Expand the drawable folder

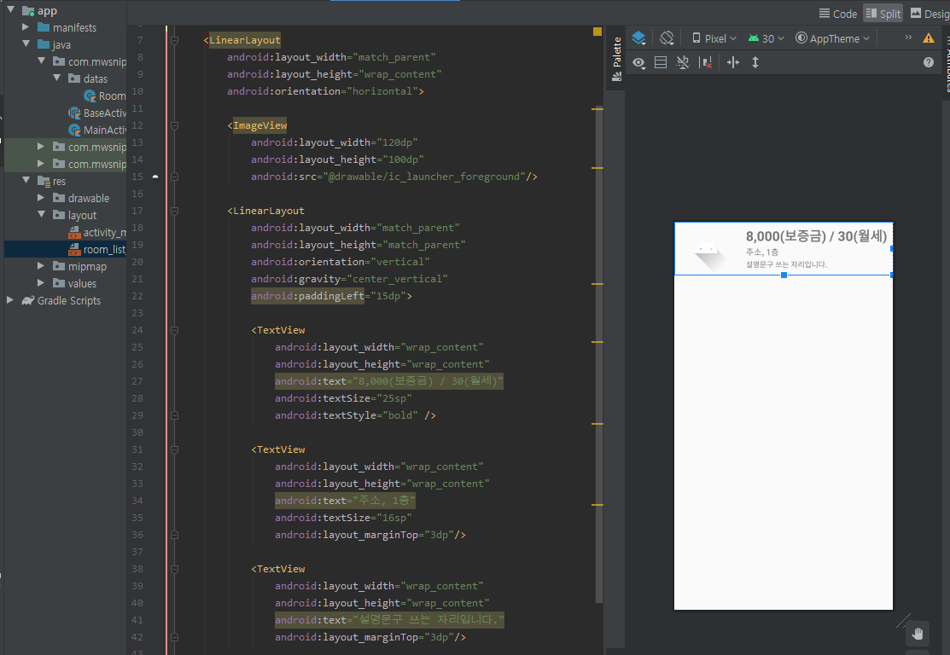point(41,197)
